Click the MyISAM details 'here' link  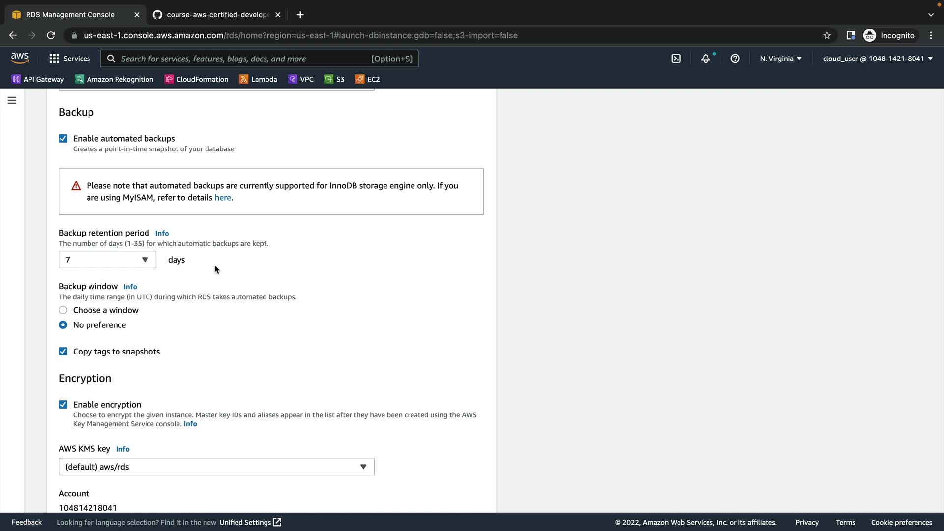(x=222, y=198)
